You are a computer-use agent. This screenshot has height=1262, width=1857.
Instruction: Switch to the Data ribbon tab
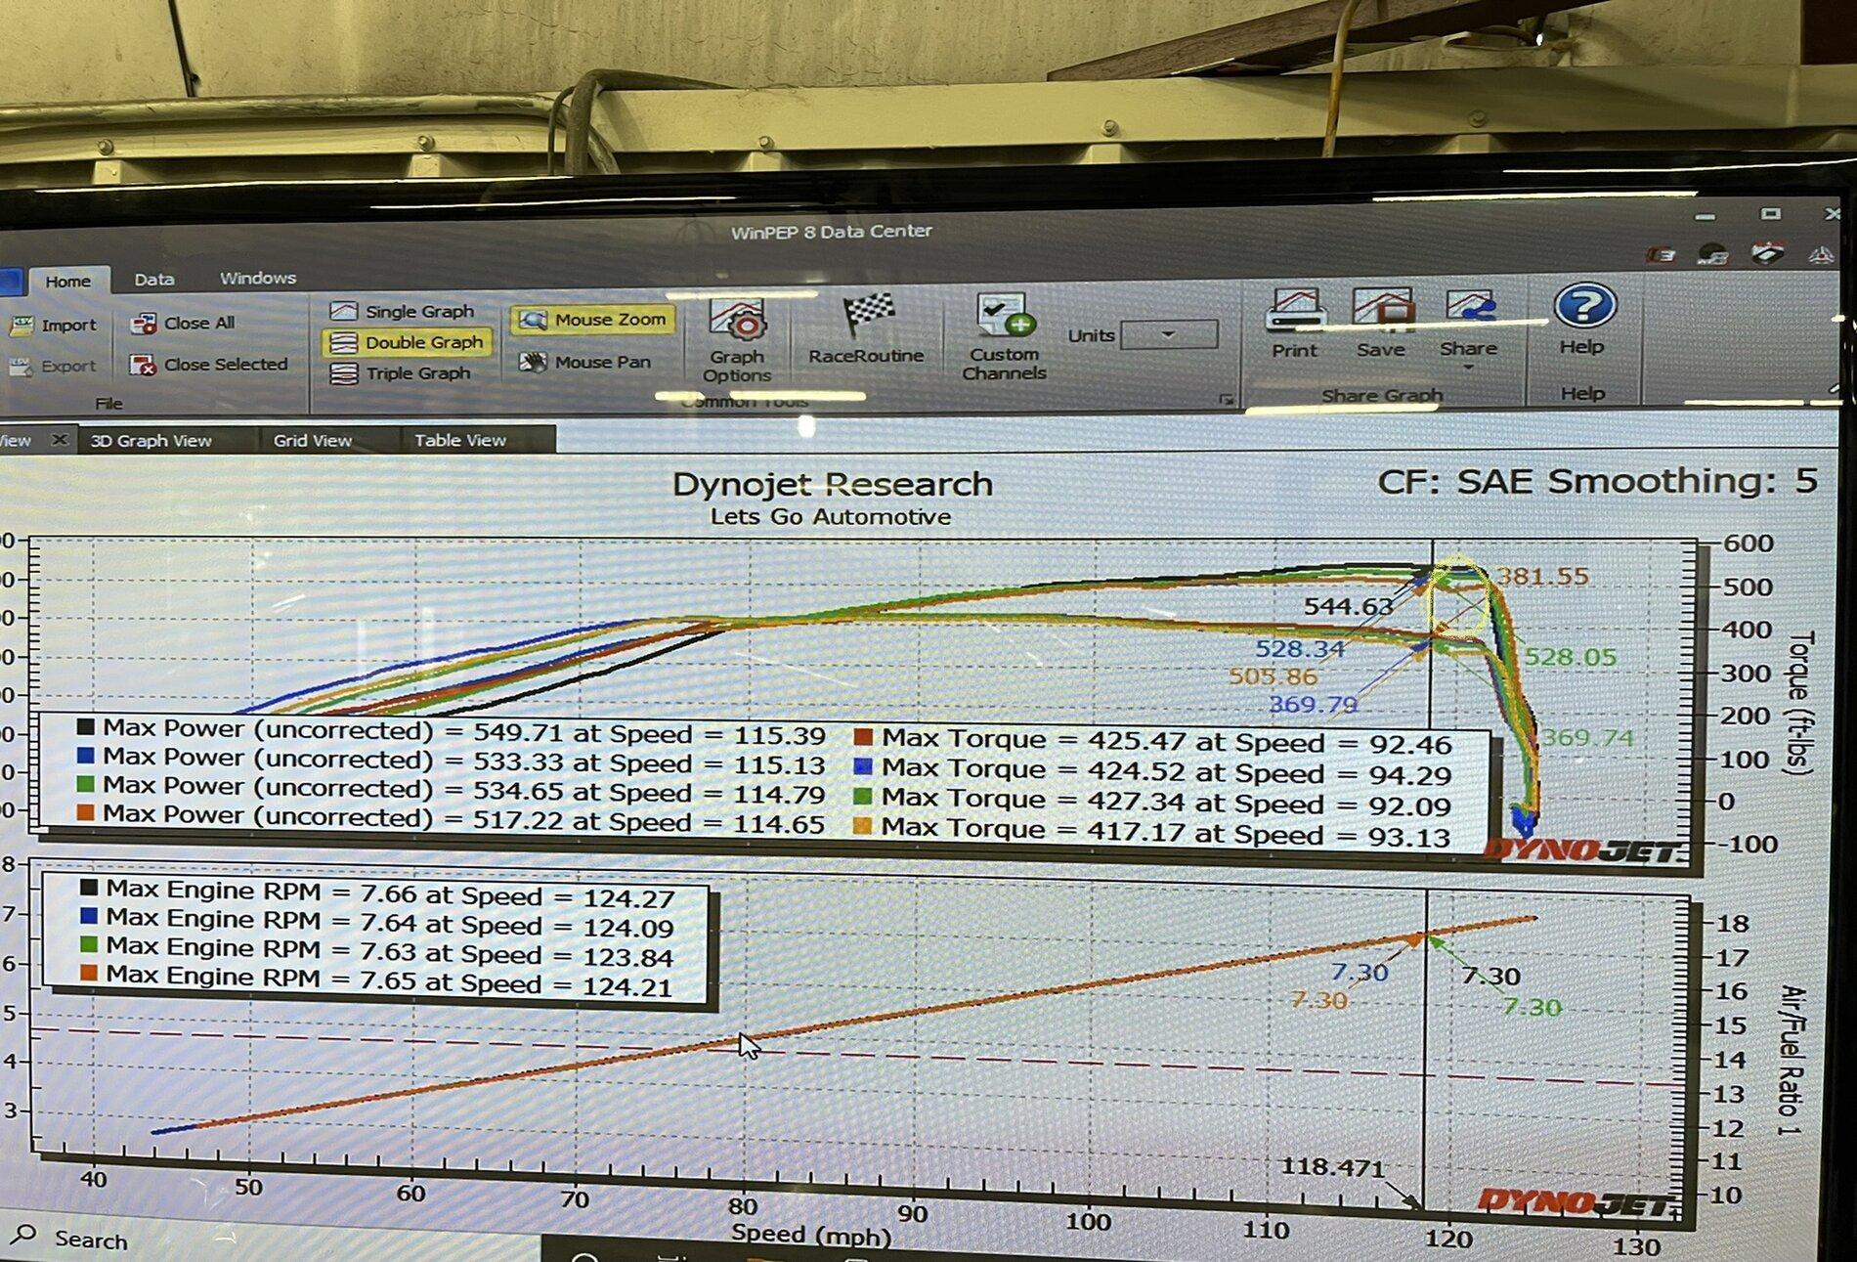tap(153, 279)
